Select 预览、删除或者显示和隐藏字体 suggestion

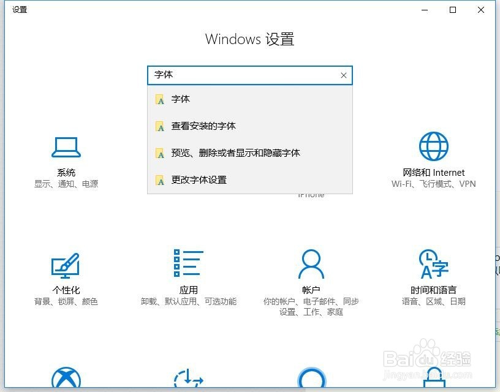[250, 153]
